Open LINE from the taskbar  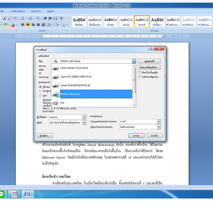[x=2, y=194]
